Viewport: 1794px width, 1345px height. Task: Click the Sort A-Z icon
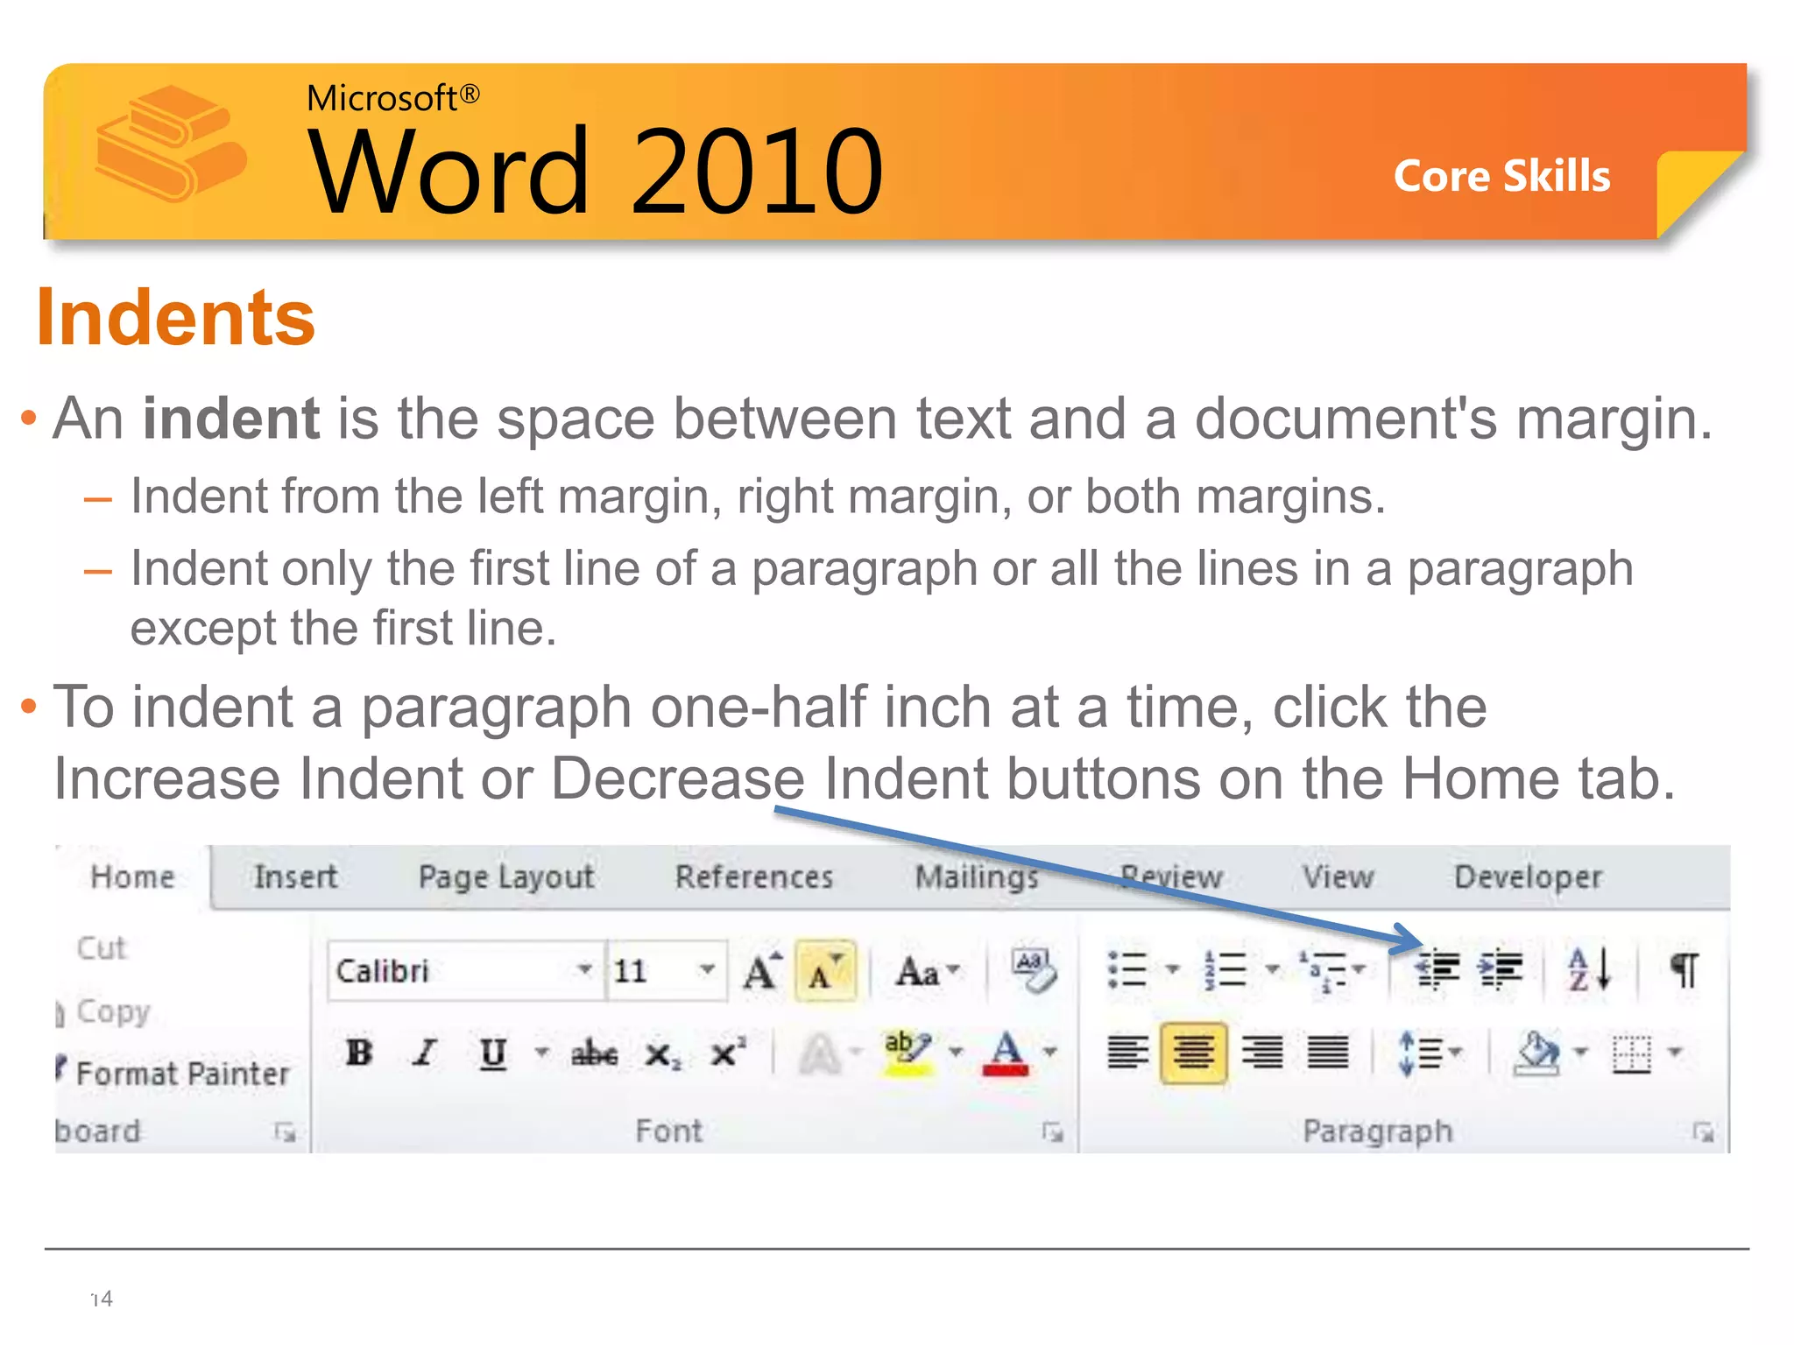coord(1589,969)
